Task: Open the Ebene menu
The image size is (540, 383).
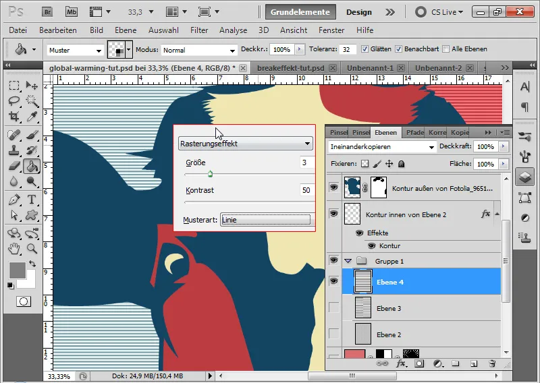Action: (126, 30)
